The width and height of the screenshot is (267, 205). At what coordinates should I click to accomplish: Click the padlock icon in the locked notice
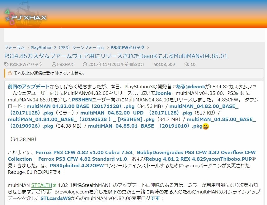tap(10, 73)
